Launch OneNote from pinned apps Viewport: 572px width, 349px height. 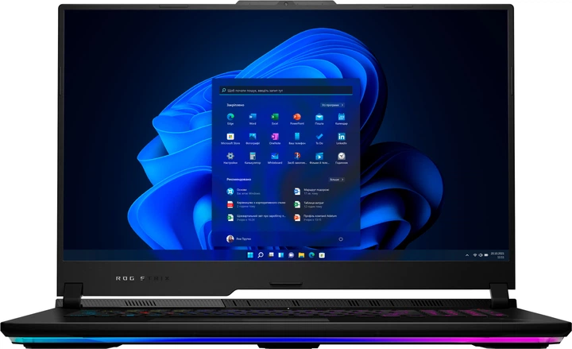275,138
